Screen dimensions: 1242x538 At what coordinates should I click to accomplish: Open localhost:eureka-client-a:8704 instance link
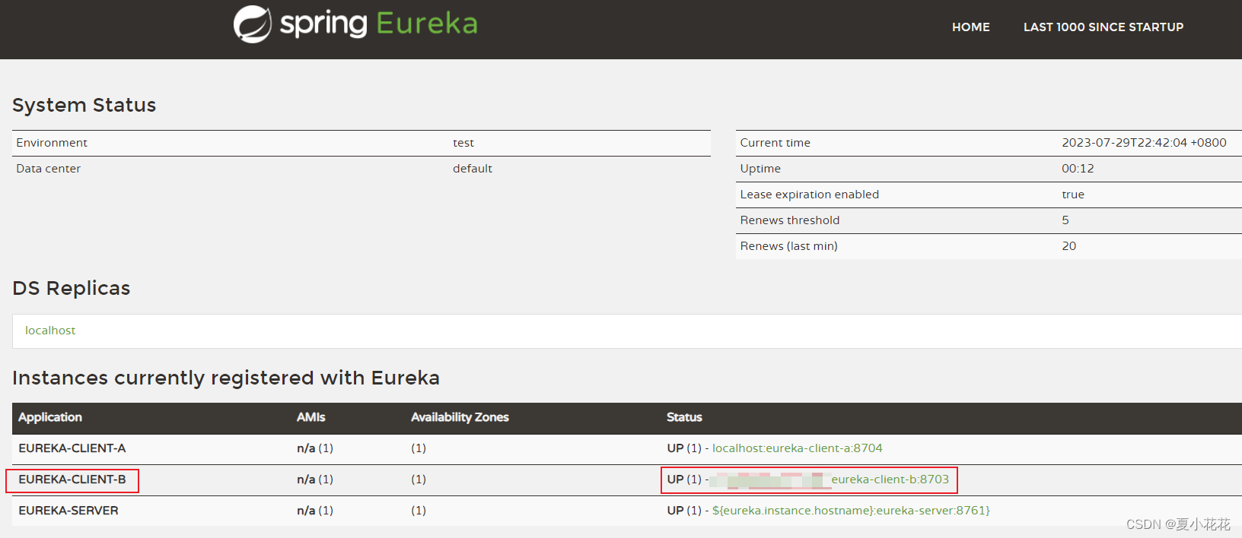(798, 448)
